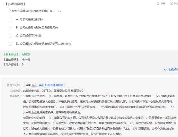Tick the checkbox for option C

[10, 36]
